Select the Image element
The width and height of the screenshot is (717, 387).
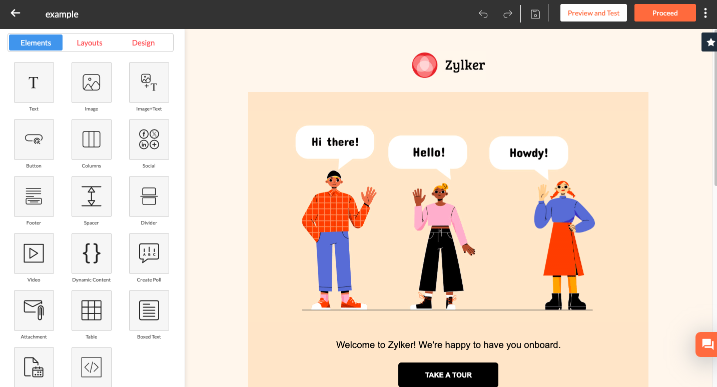[92, 82]
